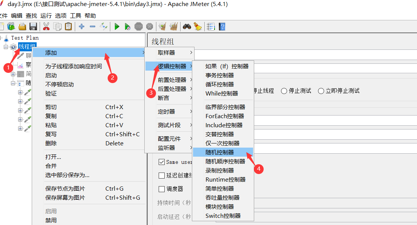Click the thread group gear icon in tree
Image resolution: width=417 pixels, height=225 pixels.
click(13, 47)
